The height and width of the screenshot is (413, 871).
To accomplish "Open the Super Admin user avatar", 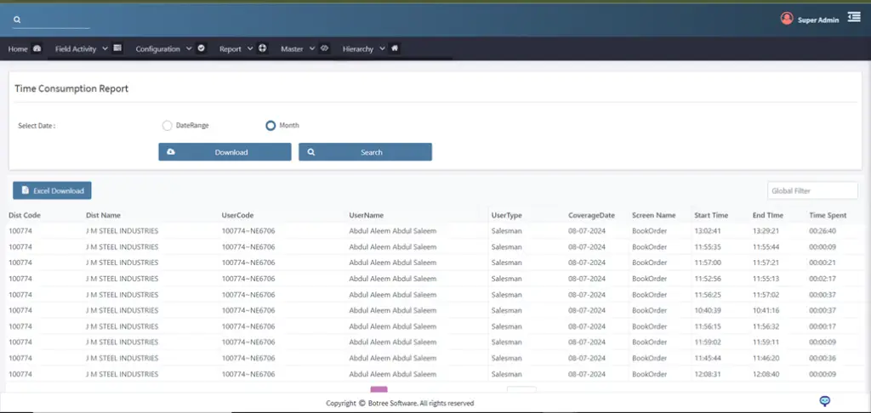I will tap(787, 19).
